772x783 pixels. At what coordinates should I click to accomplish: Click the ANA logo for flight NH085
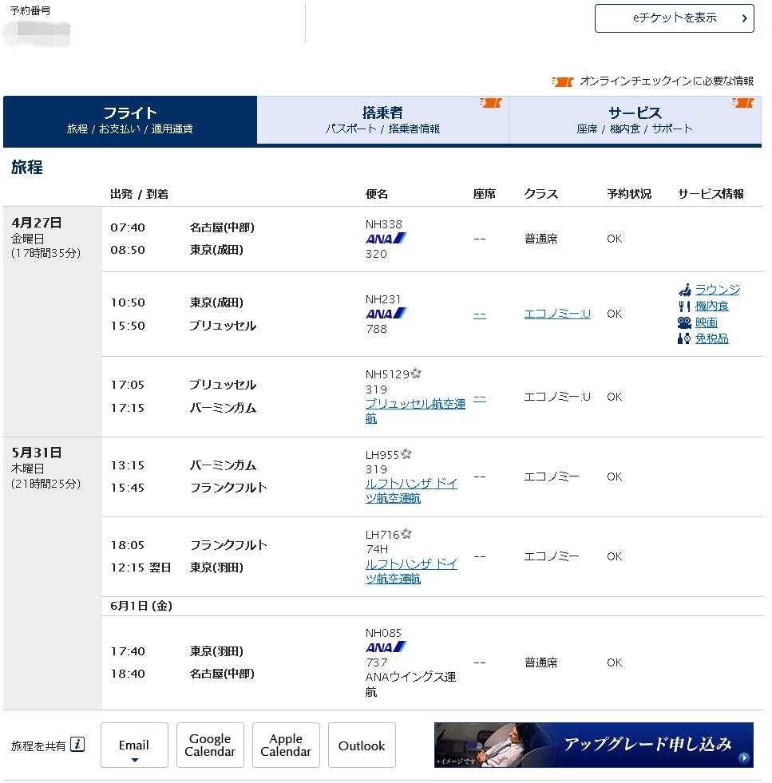(386, 647)
